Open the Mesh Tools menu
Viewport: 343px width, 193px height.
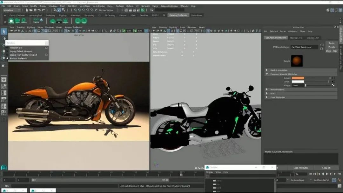click(85, 6)
